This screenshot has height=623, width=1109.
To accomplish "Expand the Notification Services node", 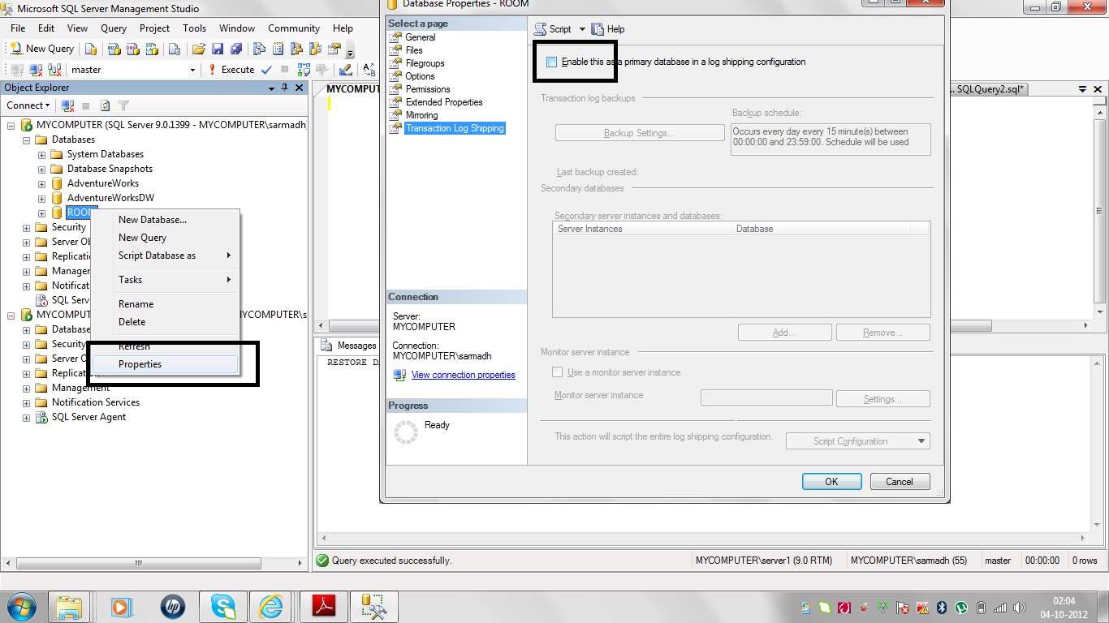I will pyautogui.click(x=26, y=402).
